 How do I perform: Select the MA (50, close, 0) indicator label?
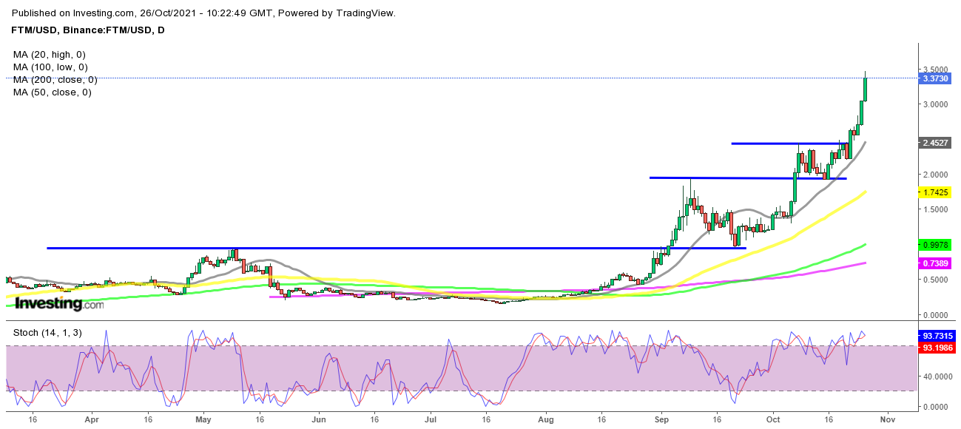coord(52,92)
